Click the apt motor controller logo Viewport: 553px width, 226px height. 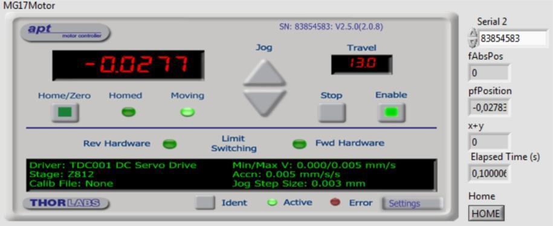coord(65,32)
